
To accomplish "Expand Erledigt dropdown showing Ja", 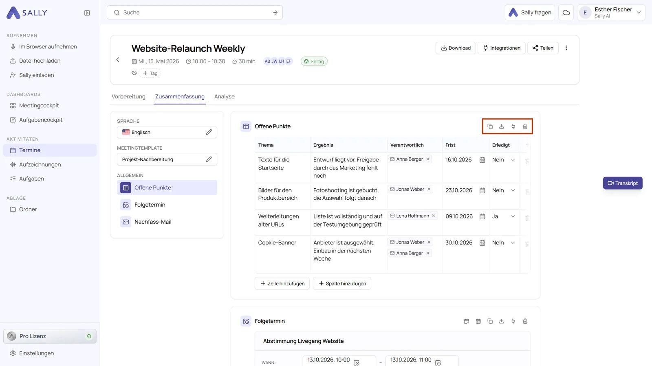I will [513, 216].
